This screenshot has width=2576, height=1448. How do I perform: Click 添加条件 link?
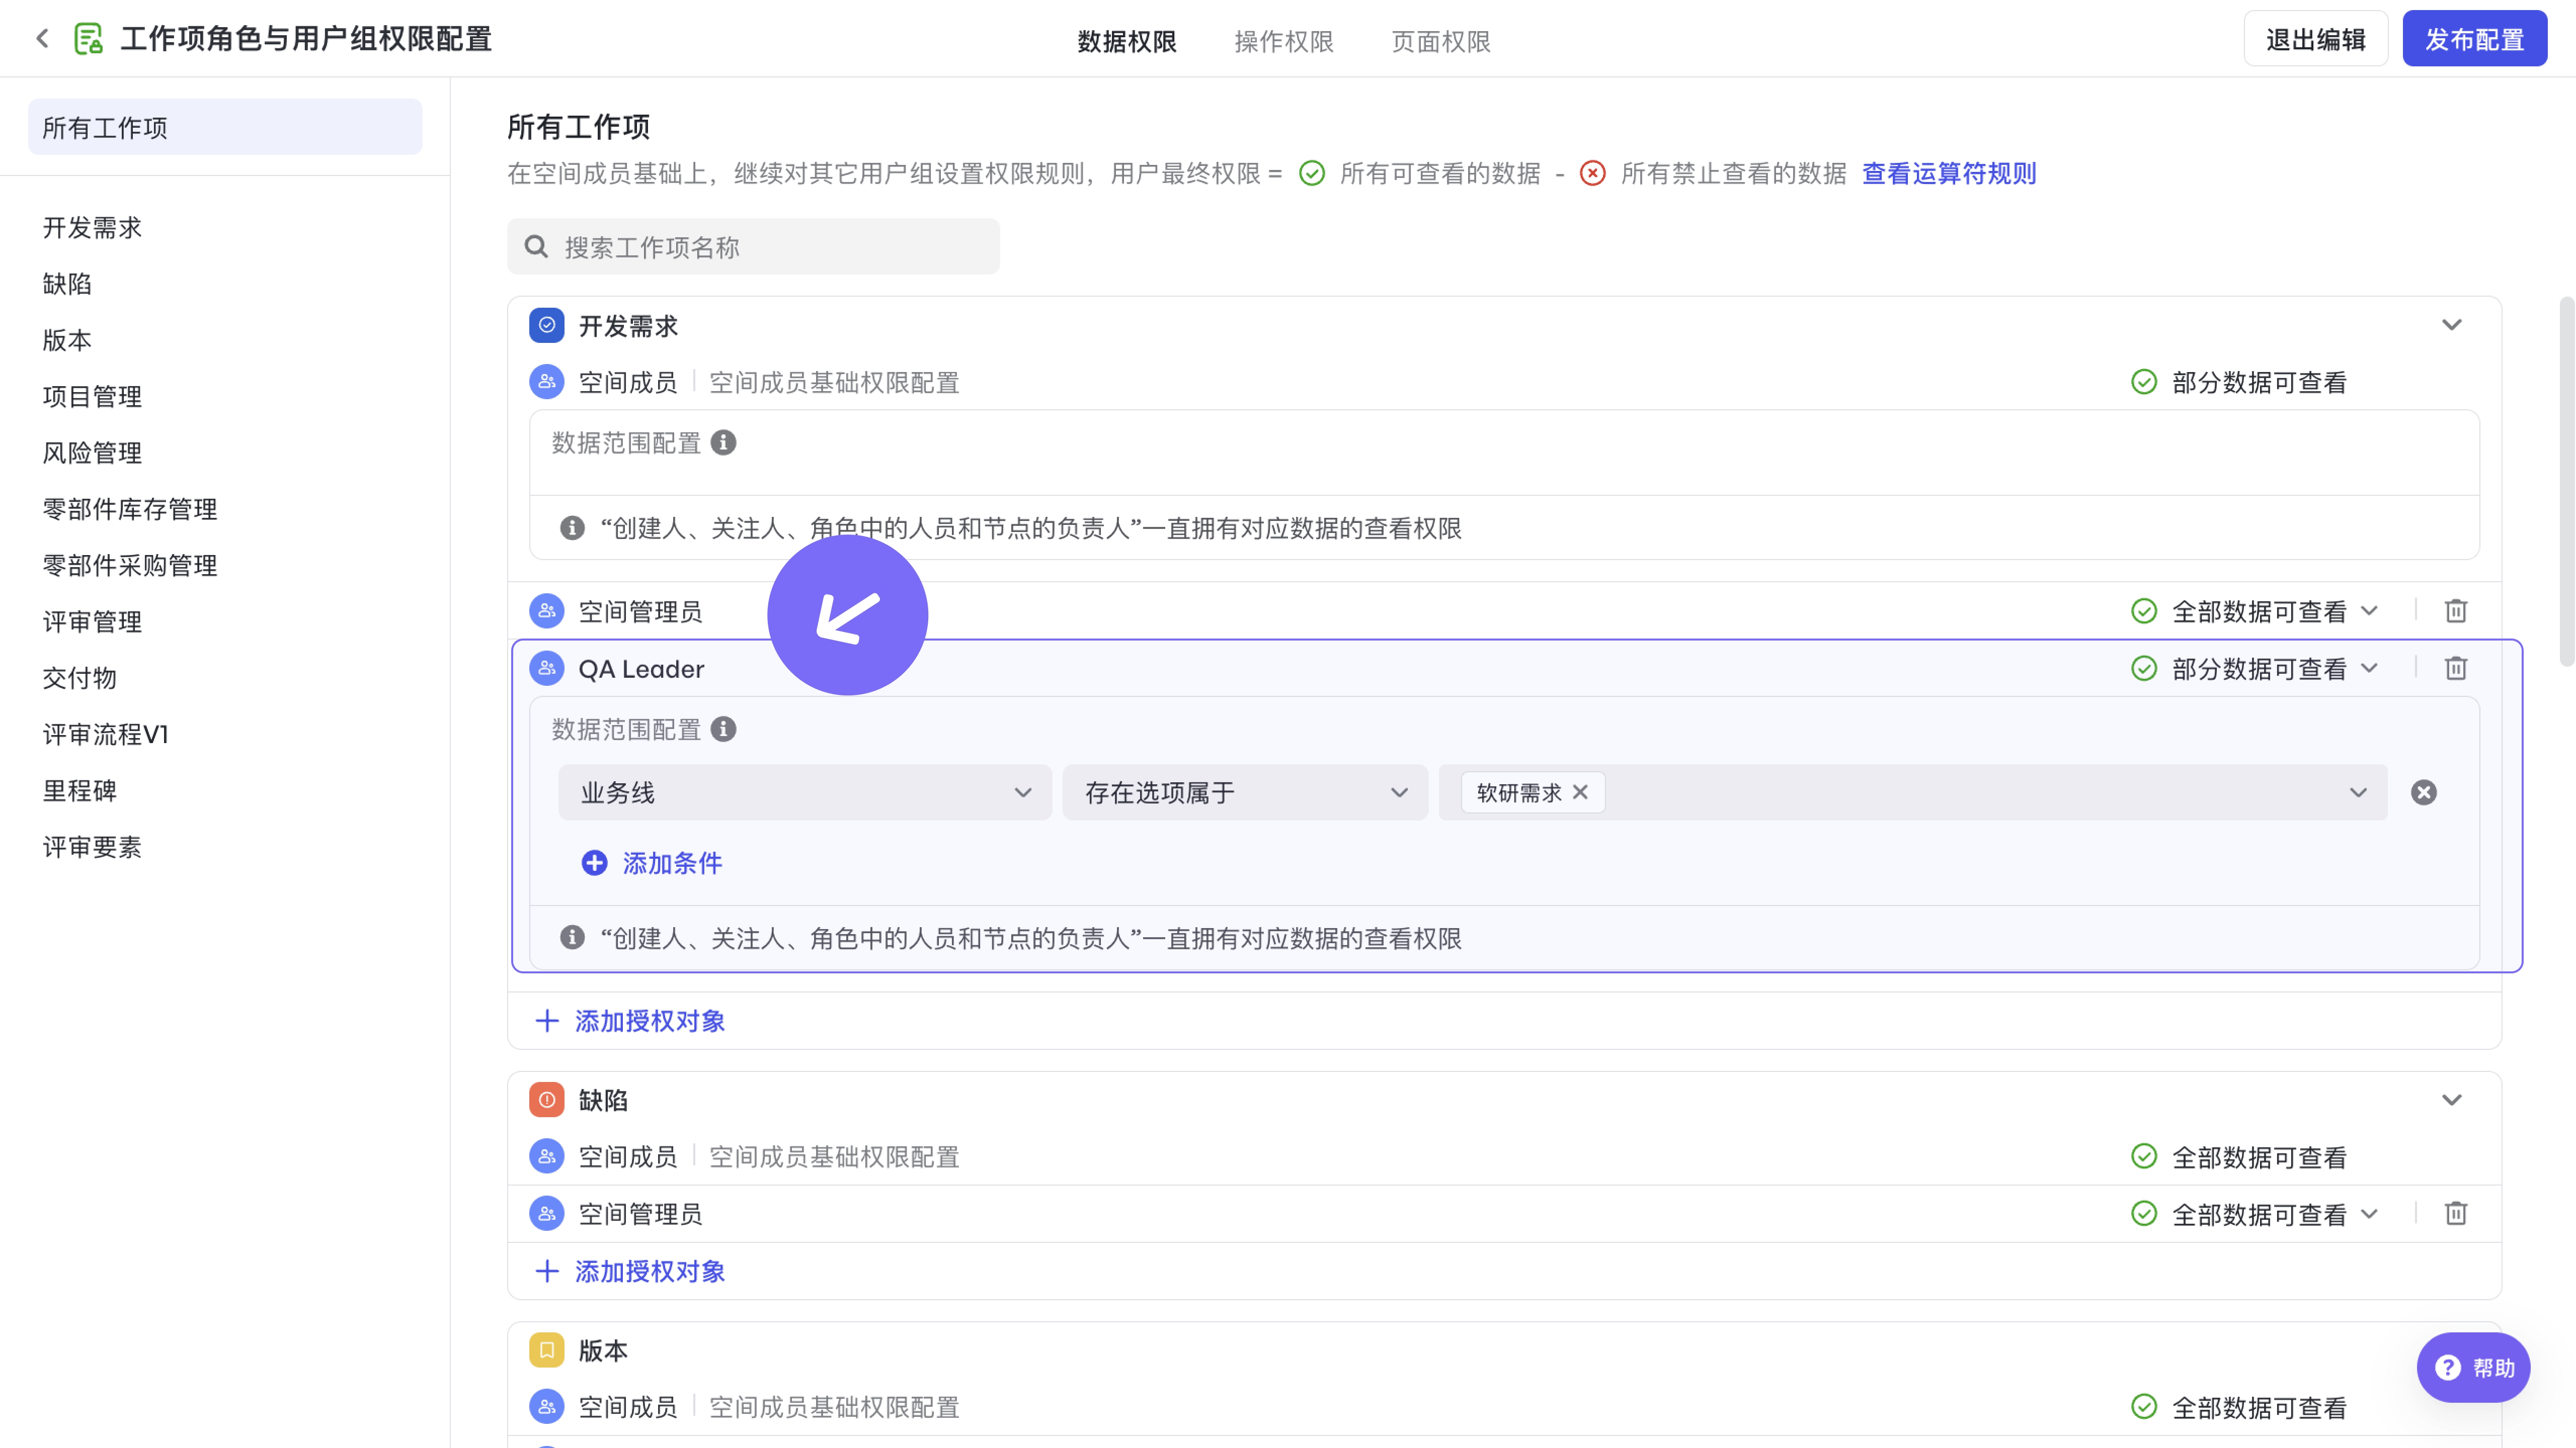click(672, 862)
